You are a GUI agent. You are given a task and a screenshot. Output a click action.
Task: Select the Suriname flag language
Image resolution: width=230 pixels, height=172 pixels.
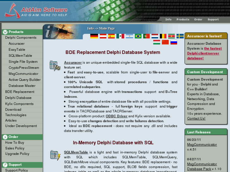[171, 36]
